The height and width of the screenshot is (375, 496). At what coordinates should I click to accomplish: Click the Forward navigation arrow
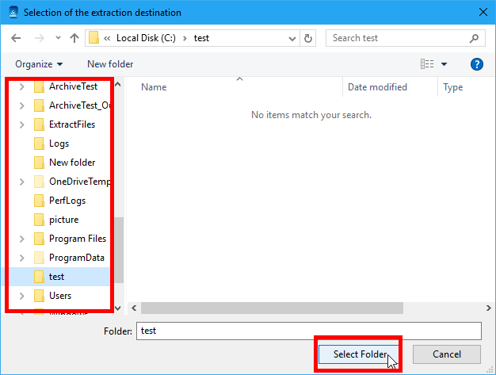(38, 38)
